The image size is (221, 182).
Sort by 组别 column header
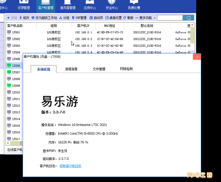coord(54,26)
